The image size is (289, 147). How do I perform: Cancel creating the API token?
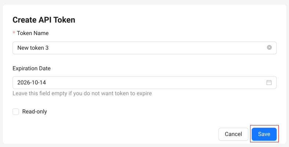(x=233, y=134)
